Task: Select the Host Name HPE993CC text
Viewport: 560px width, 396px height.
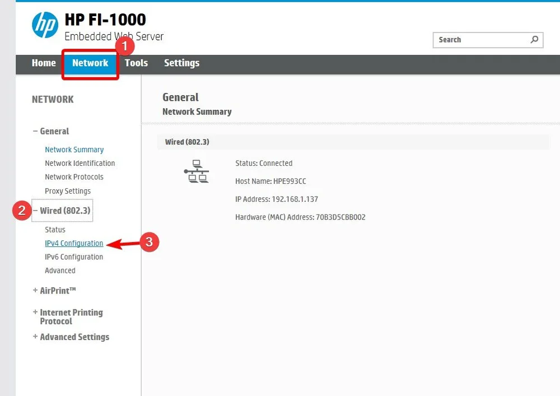Action: (x=270, y=181)
